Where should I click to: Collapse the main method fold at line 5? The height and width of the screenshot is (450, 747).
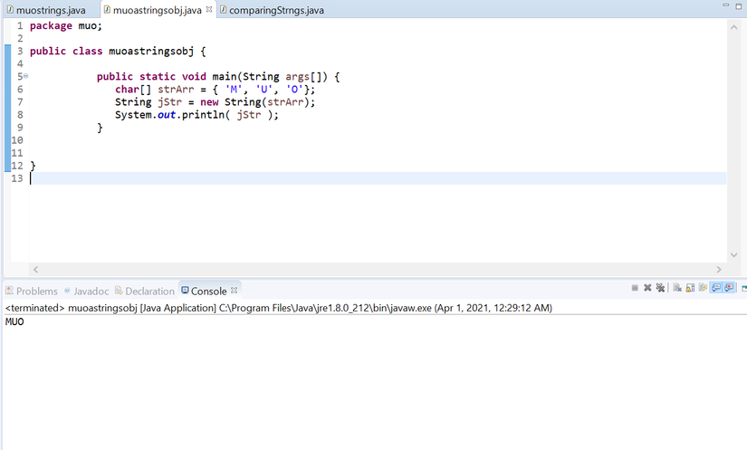click(25, 76)
